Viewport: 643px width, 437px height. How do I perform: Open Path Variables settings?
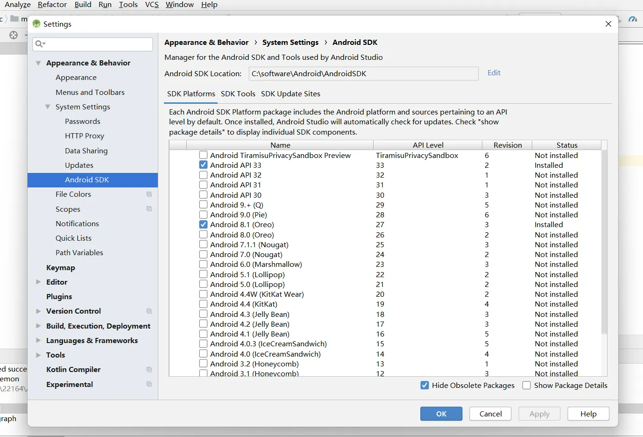point(79,253)
